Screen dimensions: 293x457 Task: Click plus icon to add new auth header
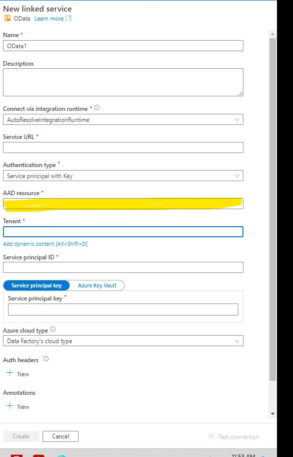10,373
